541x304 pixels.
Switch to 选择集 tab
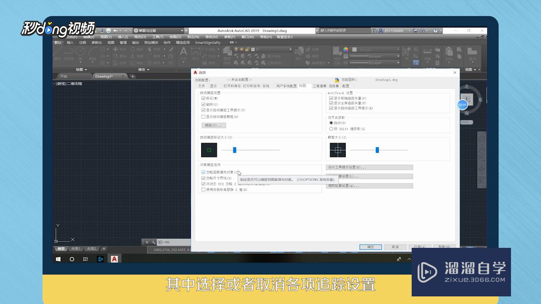point(333,86)
